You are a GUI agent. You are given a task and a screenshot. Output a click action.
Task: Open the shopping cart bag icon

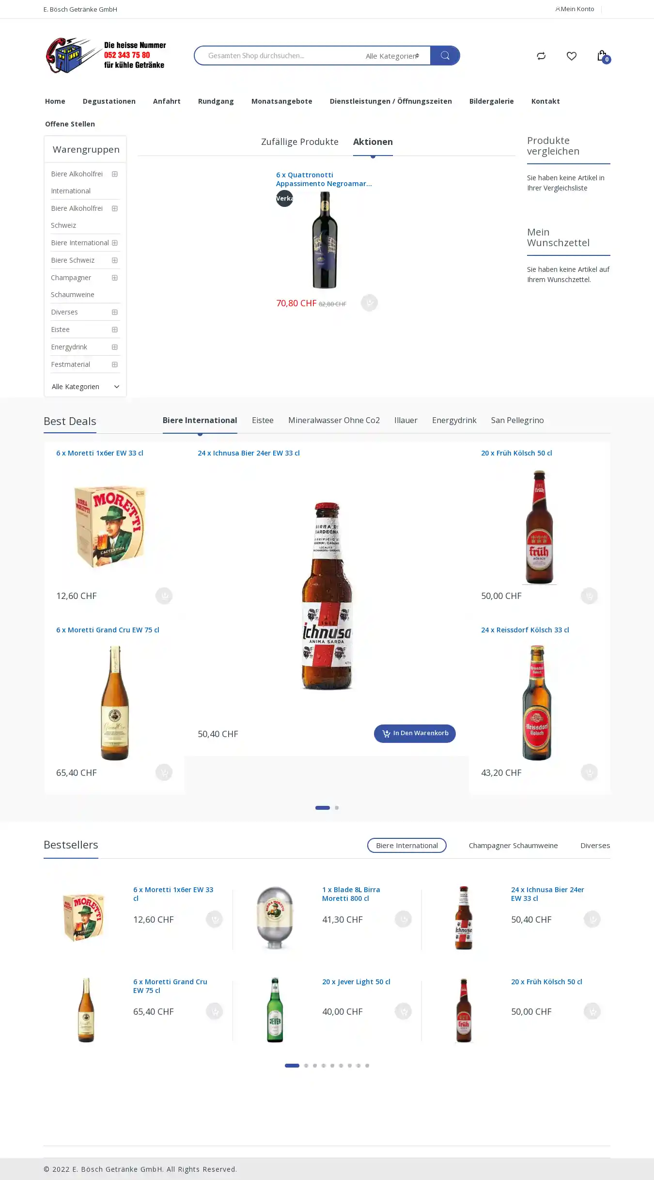click(602, 56)
